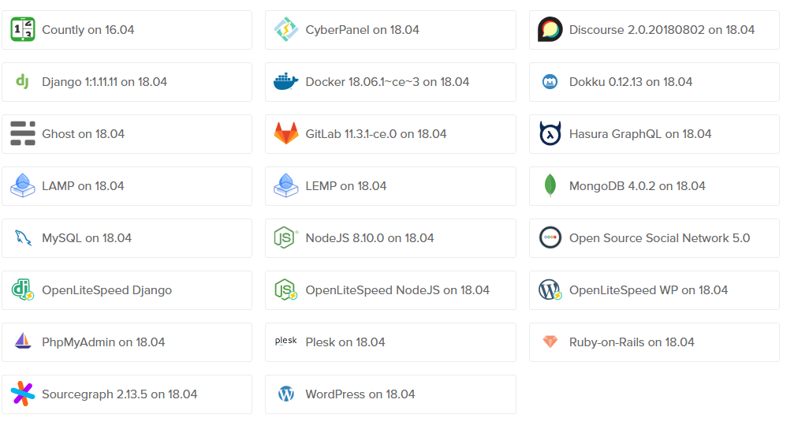Click the Ruby-on-Rails gem icon
The image size is (794, 422).
tap(550, 342)
